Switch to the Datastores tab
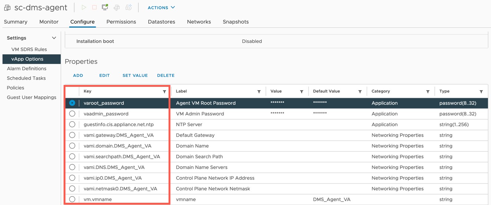This screenshot has width=491, height=205. coord(161,22)
